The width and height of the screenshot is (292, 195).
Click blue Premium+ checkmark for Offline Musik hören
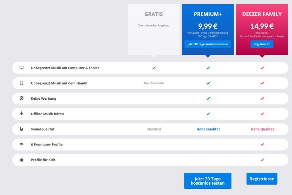pos(208,114)
